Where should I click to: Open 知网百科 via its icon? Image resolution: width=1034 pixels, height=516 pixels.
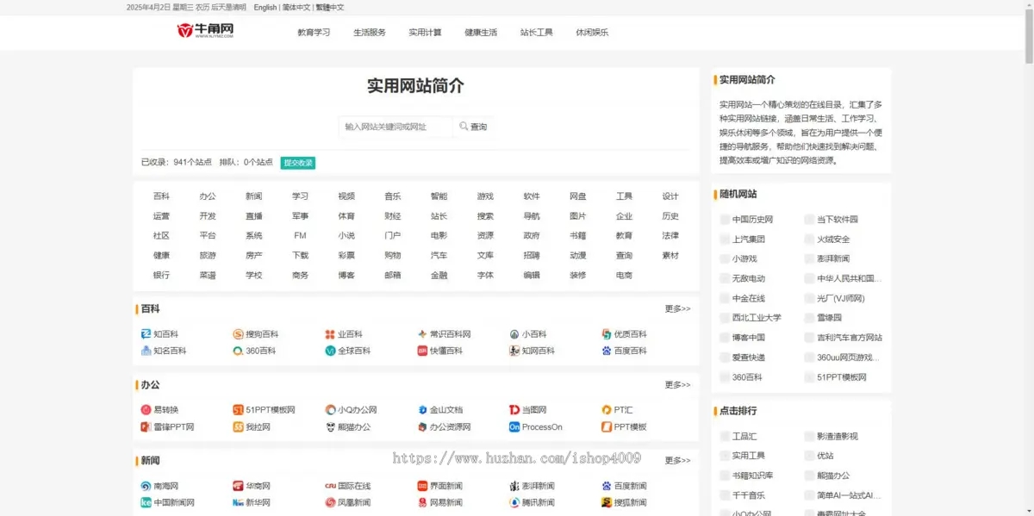pos(514,351)
